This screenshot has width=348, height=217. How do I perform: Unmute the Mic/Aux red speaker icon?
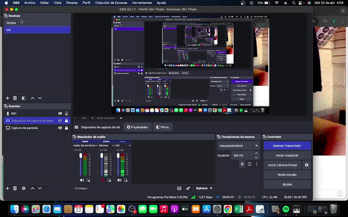[x=103, y=180]
